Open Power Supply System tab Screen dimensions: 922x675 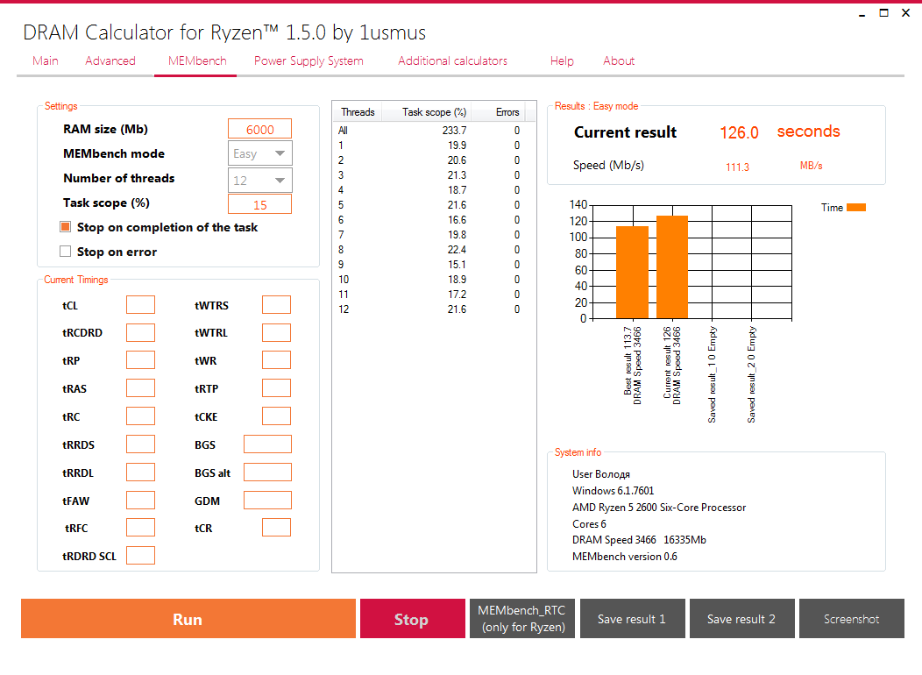[x=309, y=60]
